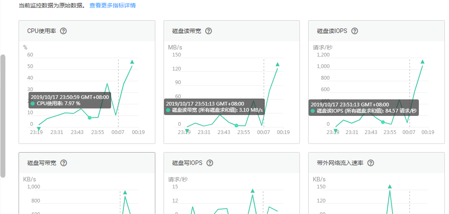Click the max triangle marker in 磁盘读带宽 chart
Screen dimensions: 449x214
point(278,64)
